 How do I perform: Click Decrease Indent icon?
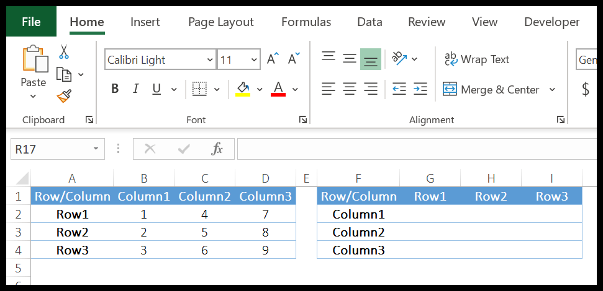pyautogui.click(x=399, y=89)
